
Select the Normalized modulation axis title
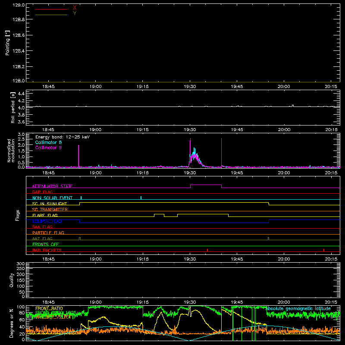10,151
